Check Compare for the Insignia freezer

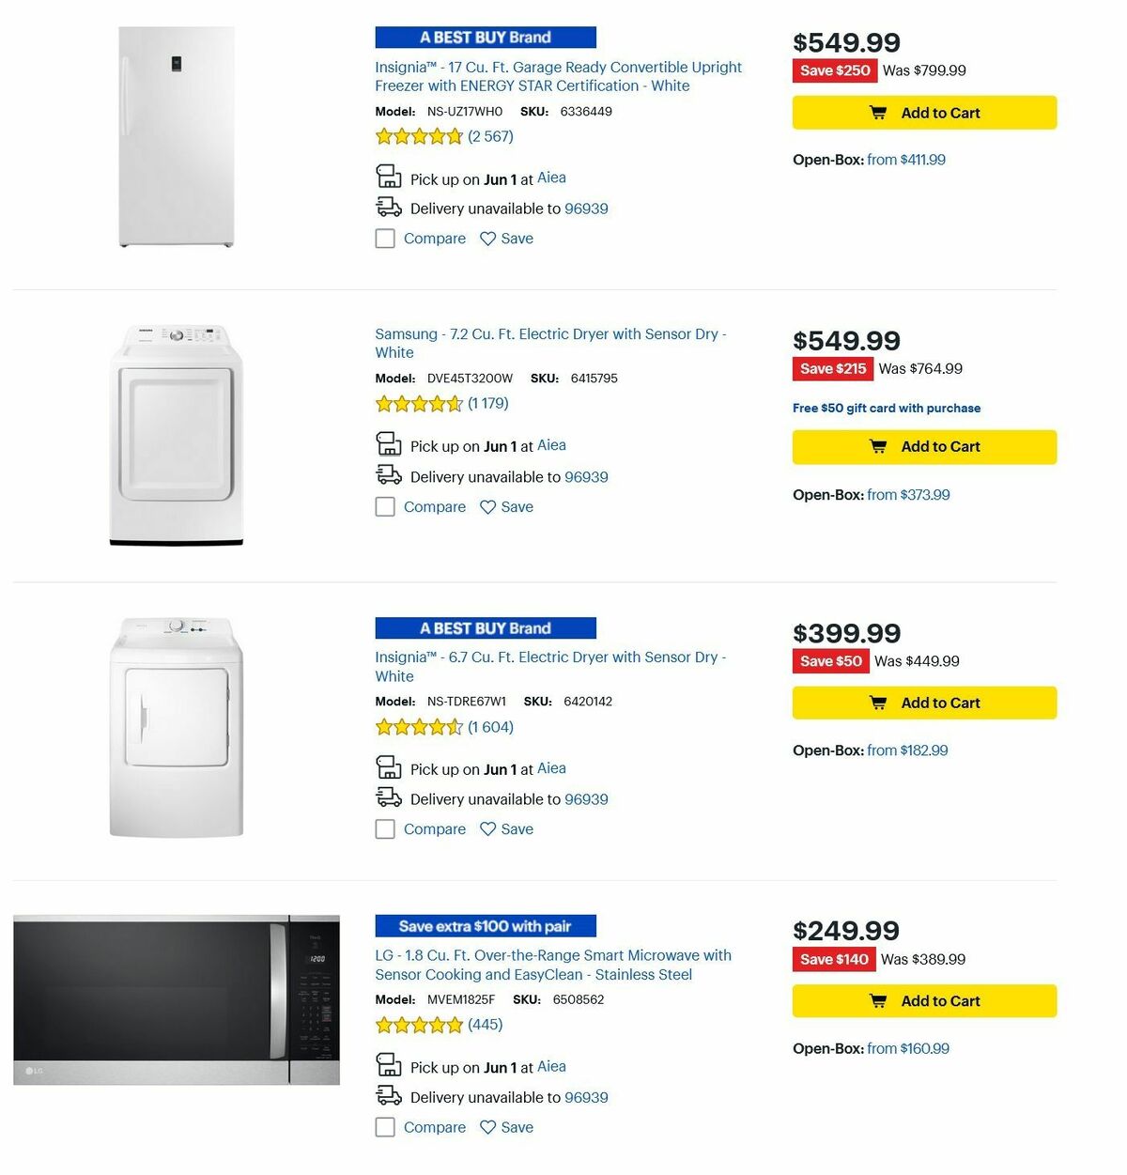point(385,238)
